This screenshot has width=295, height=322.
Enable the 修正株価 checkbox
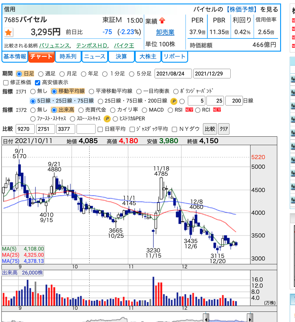6,82
